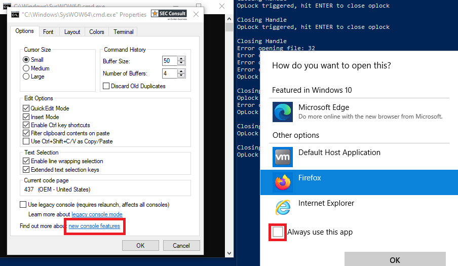Choose the Firefox icon

pyautogui.click(x=282, y=182)
